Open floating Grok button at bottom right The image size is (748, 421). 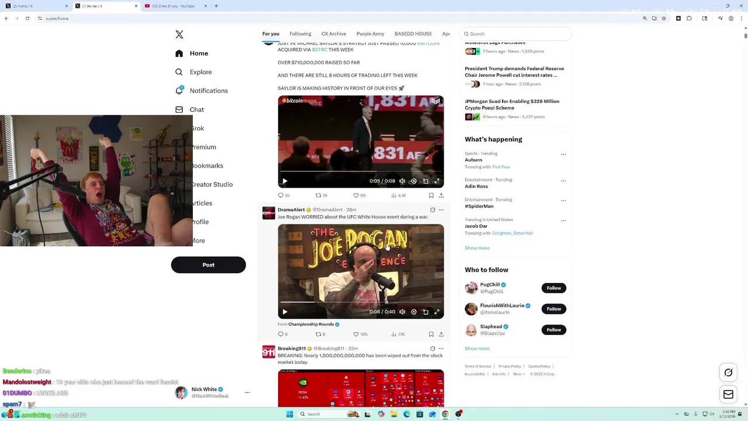(728, 372)
